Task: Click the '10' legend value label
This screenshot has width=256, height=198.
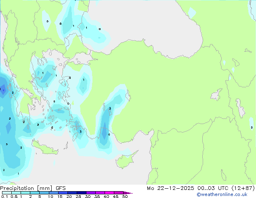Action: tap(50, 196)
